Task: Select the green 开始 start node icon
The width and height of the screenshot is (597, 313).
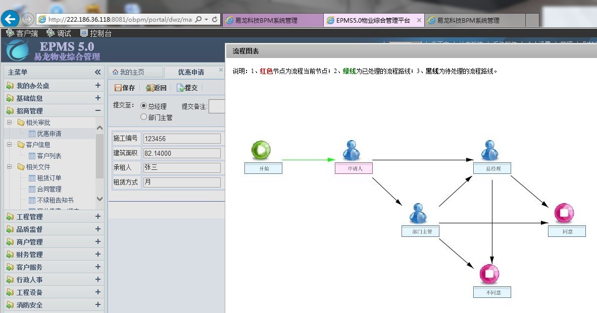Action: pos(261,150)
